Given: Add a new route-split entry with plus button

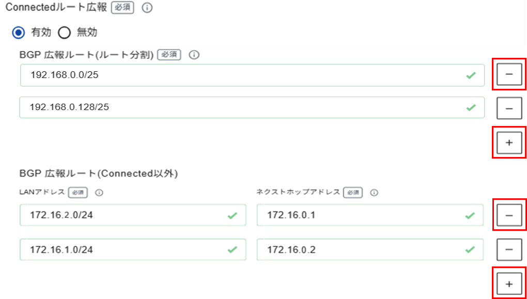Looking at the screenshot, I should tap(509, 143).
